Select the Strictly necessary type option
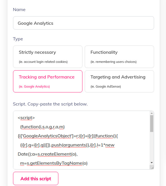The height and width of the screenshot is (186, 166). (x=48, y=57)
